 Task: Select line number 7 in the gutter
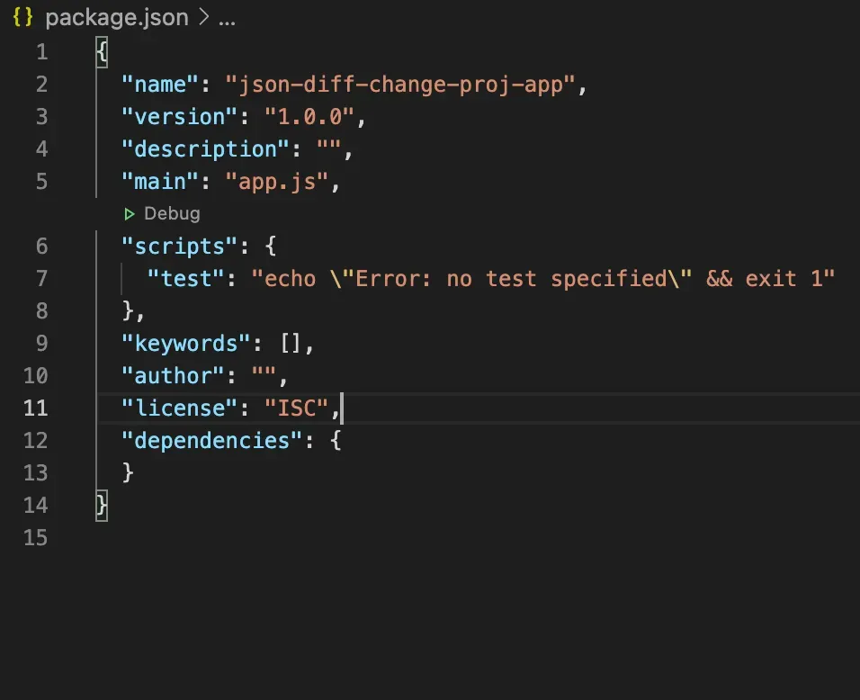click(x=41, y=279)
